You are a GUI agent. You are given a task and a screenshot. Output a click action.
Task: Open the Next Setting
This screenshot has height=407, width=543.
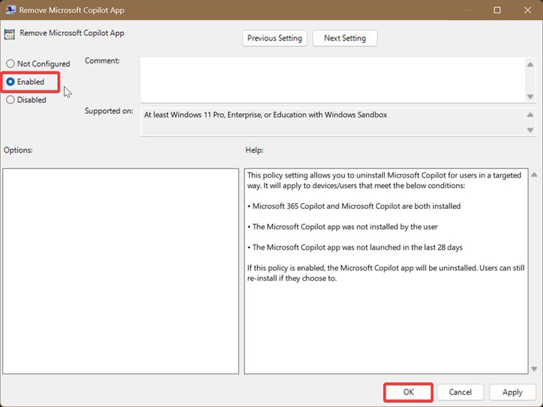pyautogui.click(x=345, y=38)
